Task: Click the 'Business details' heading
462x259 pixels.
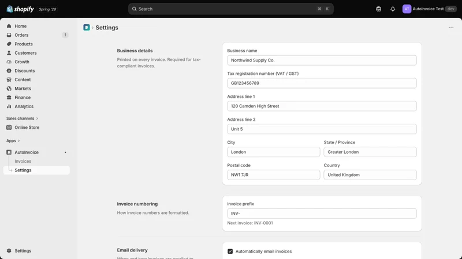Action: click(x=135, y=51)
